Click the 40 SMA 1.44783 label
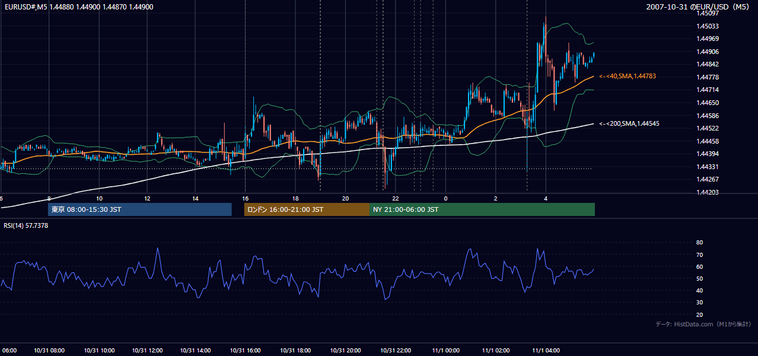Screen dimensions: 758x356 tap(628, 77)
